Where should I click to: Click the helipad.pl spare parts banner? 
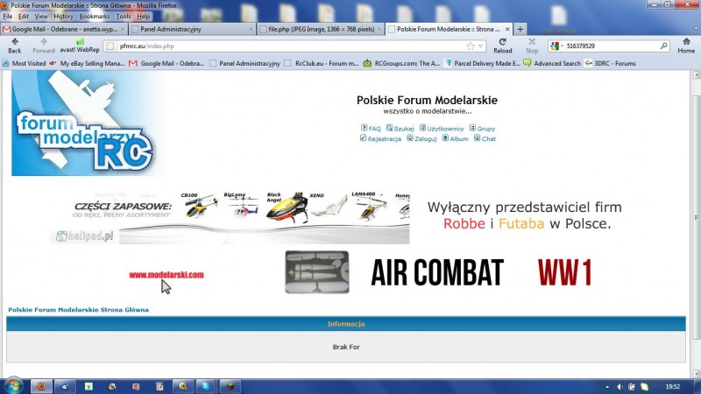pyautogui.click(x=230, y=218)
